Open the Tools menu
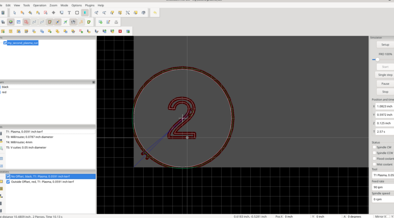Image resolution: width=394 pixels, height=218 pixels. click(x=27, y=5)
